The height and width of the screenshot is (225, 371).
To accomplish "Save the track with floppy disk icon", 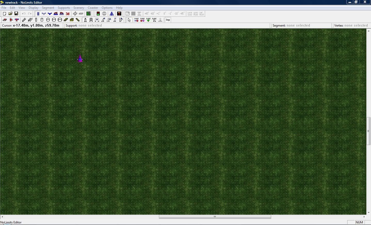I will 16,14.
